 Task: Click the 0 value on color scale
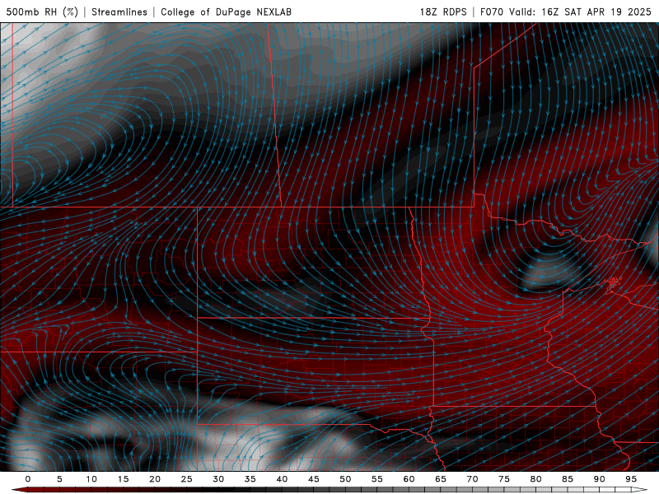[x=28, y=479]
